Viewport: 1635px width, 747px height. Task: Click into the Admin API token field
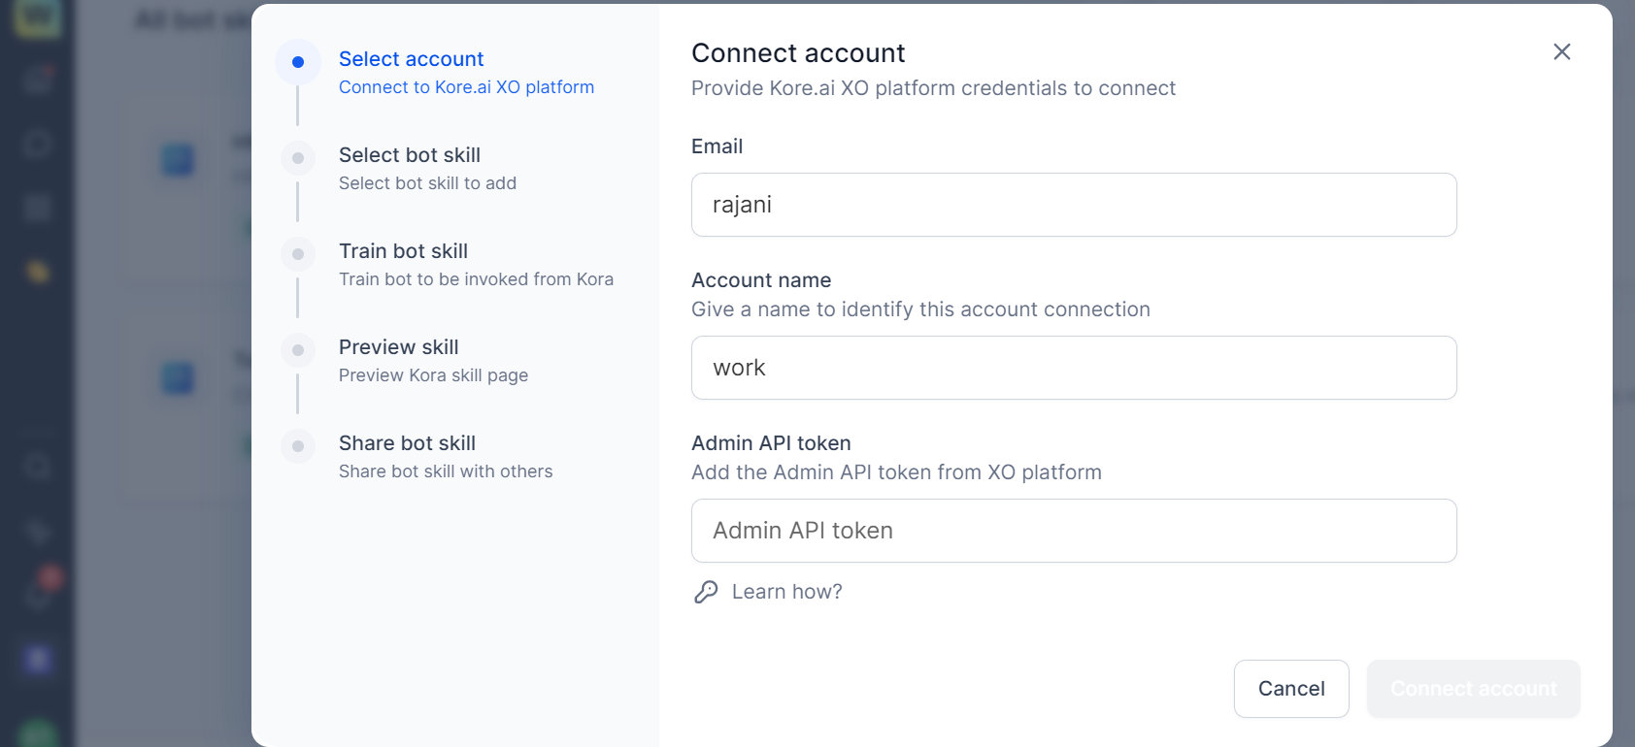1073,531
